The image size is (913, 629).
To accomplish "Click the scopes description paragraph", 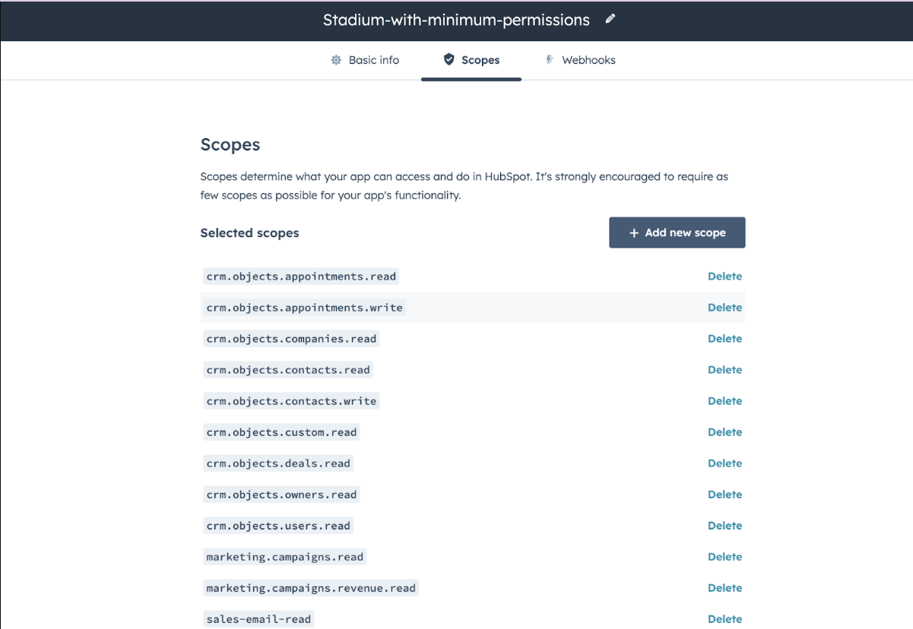I will pyautogui.click(x=464, y=186).
